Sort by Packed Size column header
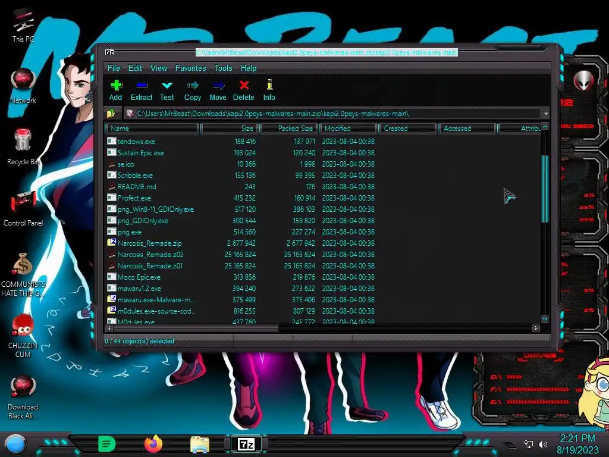This screenshot has width=609, height=457. coord(289,129)
